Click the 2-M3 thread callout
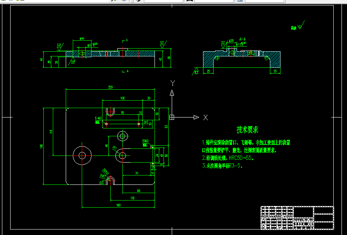This screenshot has width=347, height=235. click(98, 118)
